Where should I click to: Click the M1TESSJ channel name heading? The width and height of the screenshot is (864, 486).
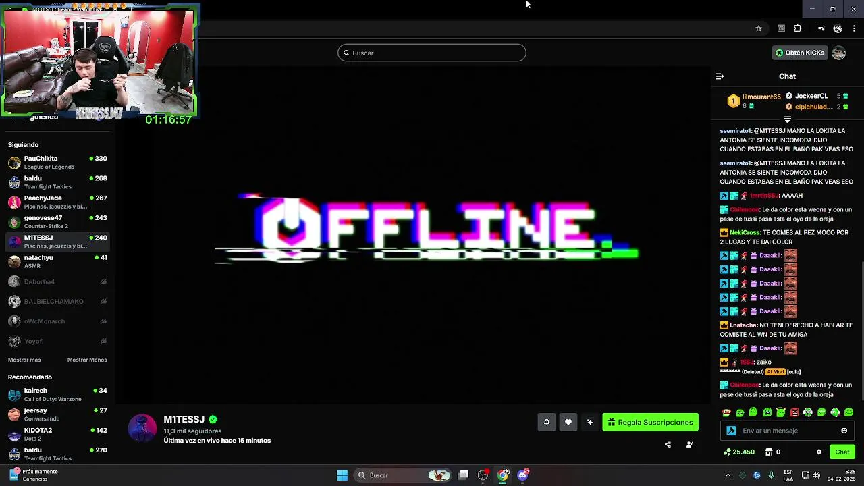point(184,419)
